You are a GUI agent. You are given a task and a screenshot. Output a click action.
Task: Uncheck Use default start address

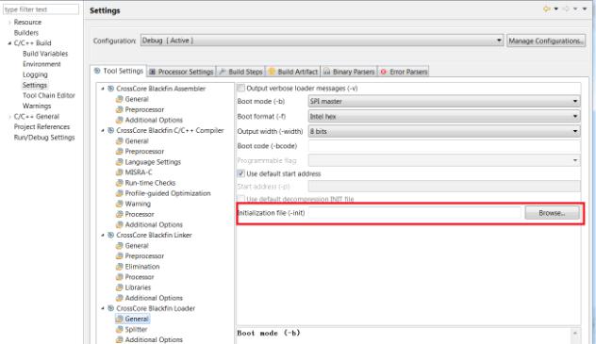[240, 173]
